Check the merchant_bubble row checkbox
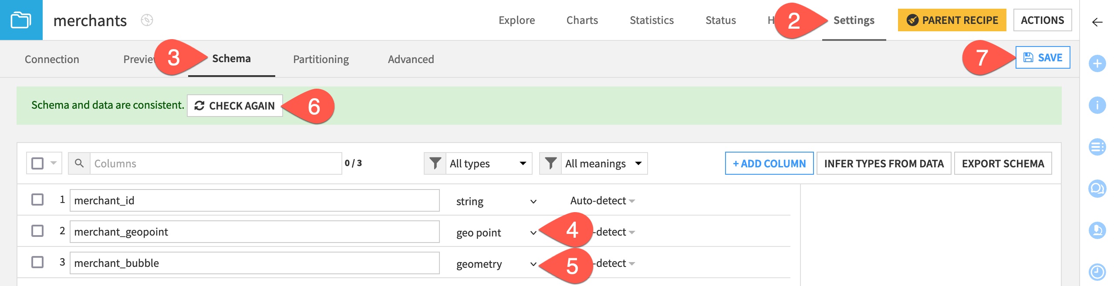The image size is (1114, 286). coord(37,262)
